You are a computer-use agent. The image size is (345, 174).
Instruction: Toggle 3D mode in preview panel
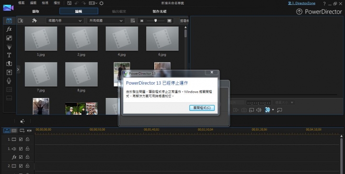click(x=267, y=110)
